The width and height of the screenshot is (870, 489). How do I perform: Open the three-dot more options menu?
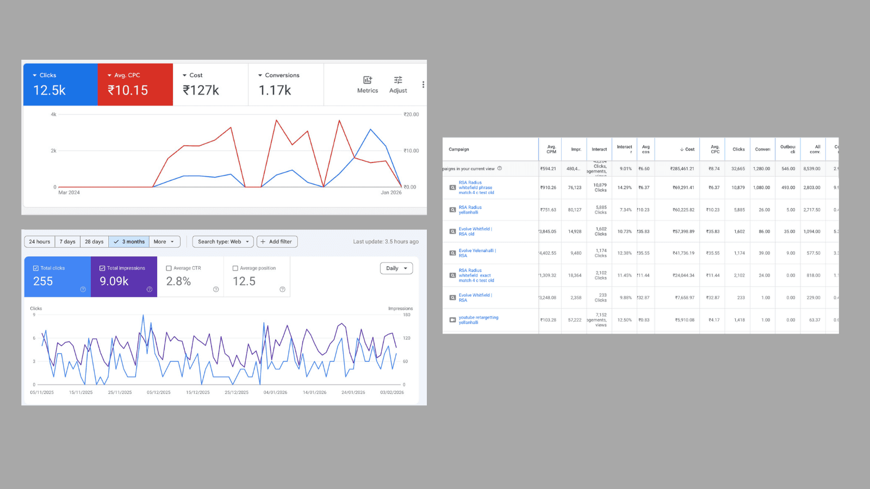[423, 85]
